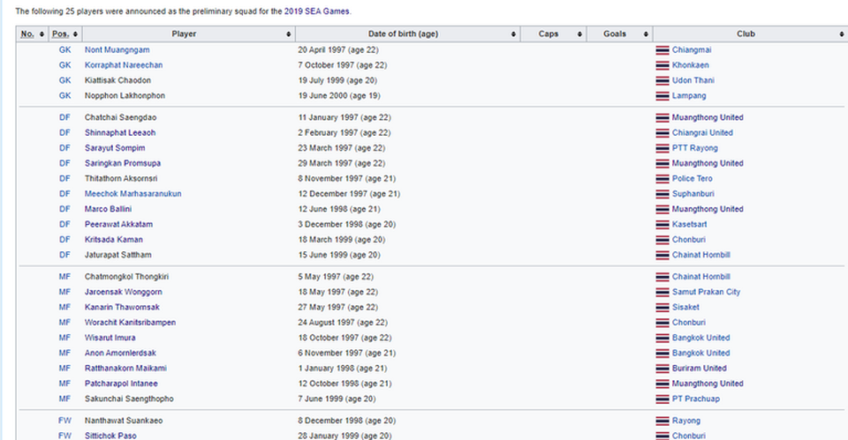Click the Thailand flag next to Suphanburi

[662, 194]
